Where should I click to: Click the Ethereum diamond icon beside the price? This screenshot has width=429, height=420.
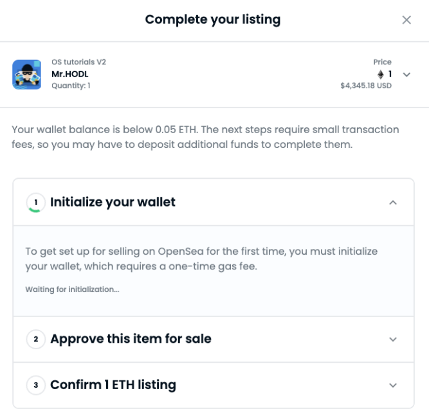(x=381, y=74)
